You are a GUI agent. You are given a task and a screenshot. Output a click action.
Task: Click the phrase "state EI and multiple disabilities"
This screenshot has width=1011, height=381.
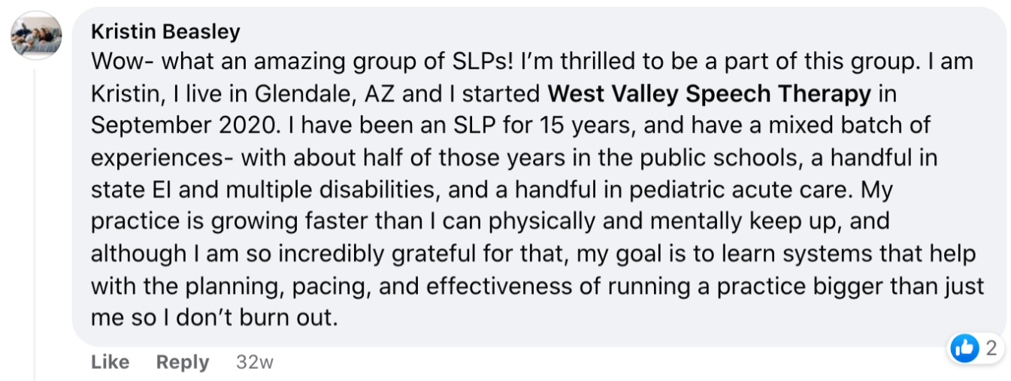262,190
